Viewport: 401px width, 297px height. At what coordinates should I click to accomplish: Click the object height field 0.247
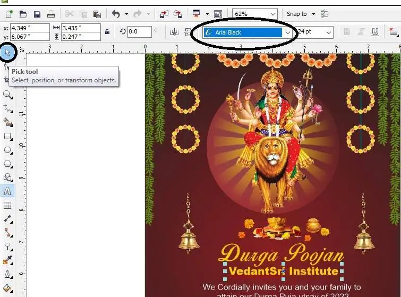(81, 37)
